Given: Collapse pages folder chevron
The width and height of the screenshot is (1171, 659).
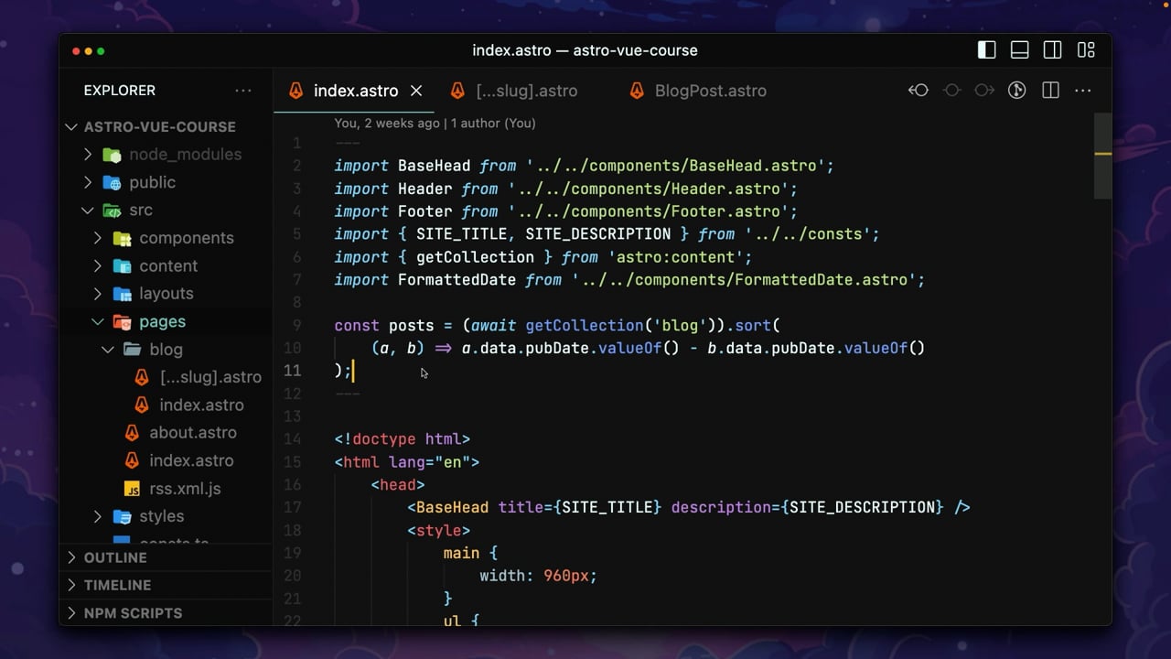Looking at the screenshot, I should pyautogui.click(x=98, y=321).
